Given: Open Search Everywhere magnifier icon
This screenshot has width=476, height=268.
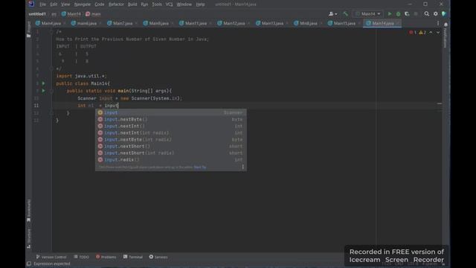Looking at the screenshot, I should tap(426, 13).
